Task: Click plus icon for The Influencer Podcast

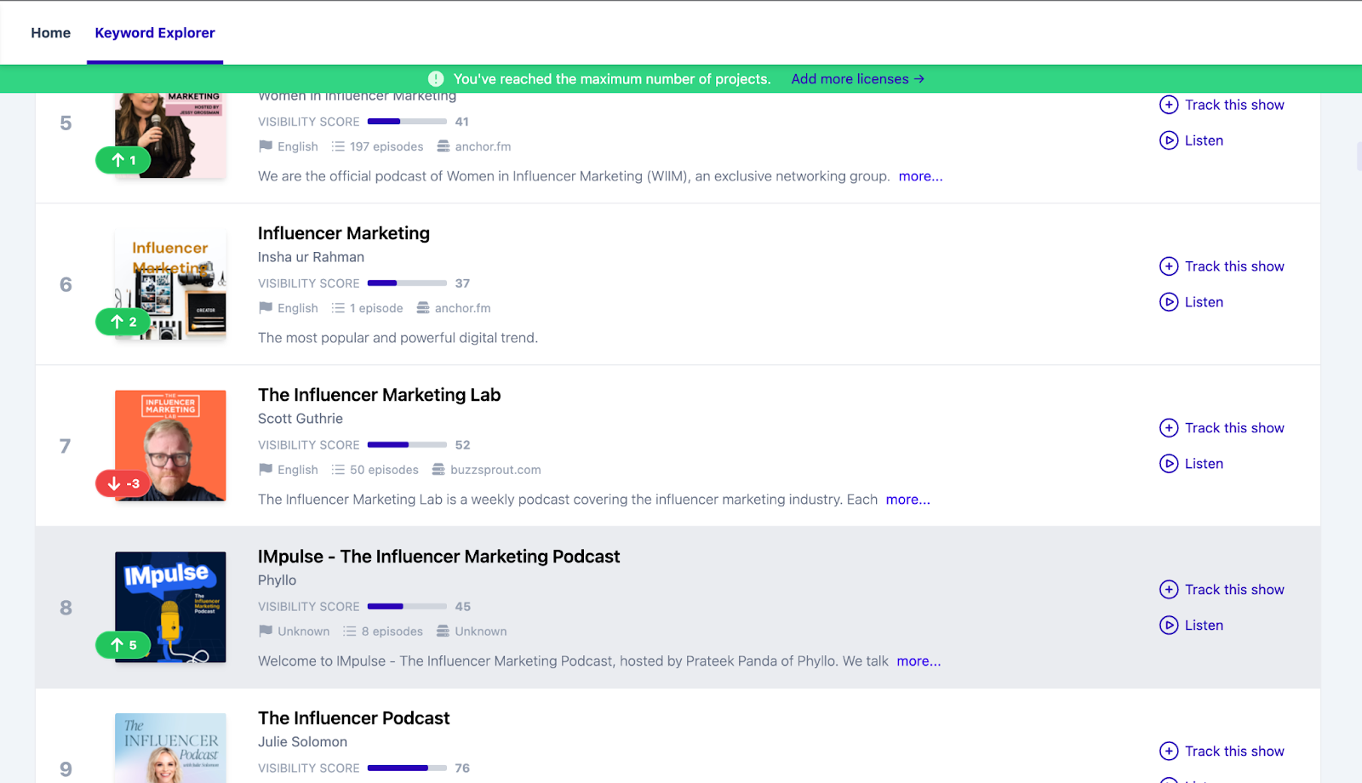Action: click(x=1169, y=752)
